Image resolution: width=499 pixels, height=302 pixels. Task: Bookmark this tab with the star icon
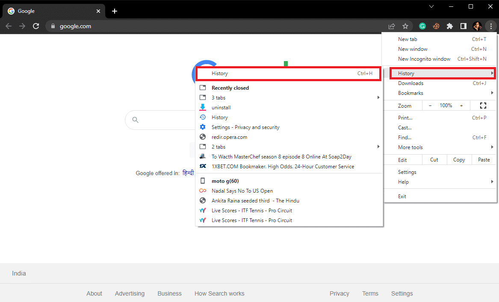(405, 26)
